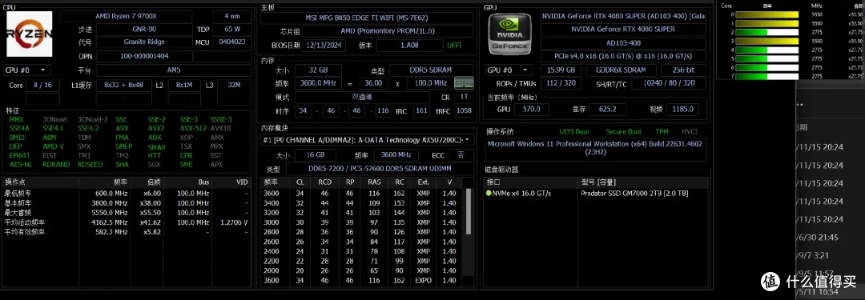
Task: Click the video clock 1185.0 value
Action: [x=683, y=109]
